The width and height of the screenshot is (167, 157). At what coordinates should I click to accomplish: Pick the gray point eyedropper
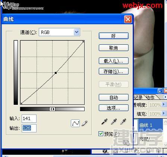point(114,122)
